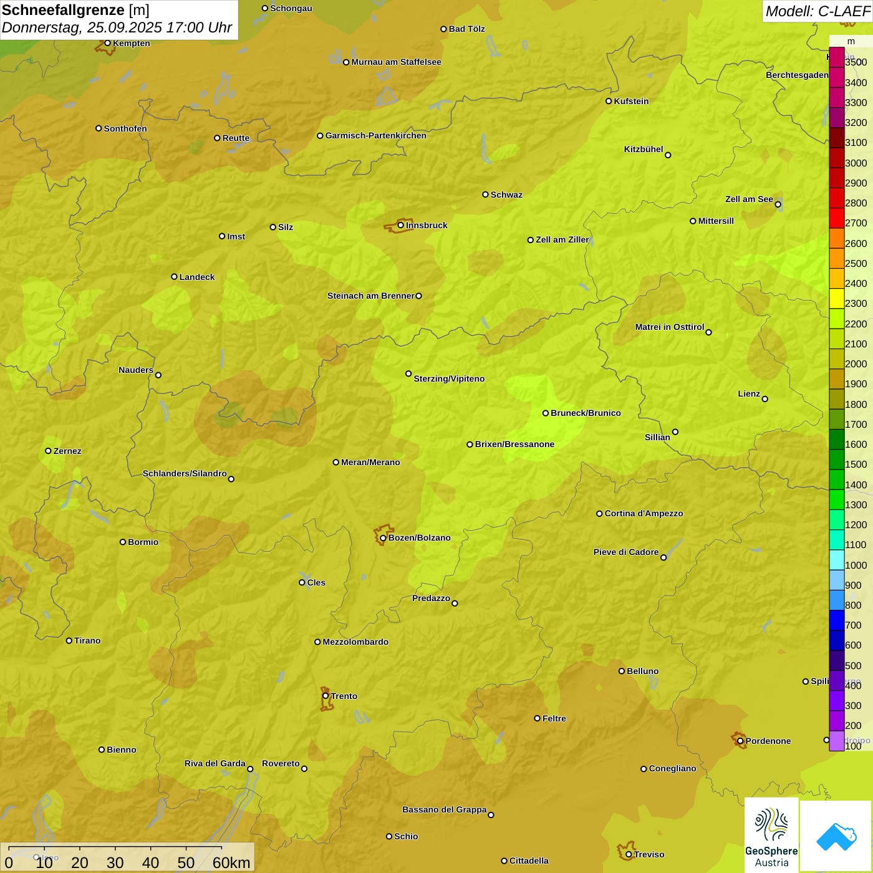
Task: Pick the 1000 m legend color
Action: [837, 560]
